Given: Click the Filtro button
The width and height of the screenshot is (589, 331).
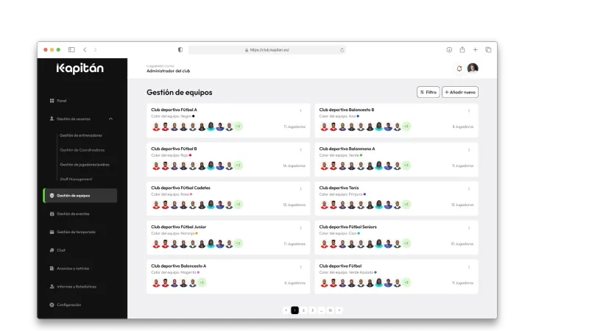Looking at the screenshot, I should tap(428, 92).
